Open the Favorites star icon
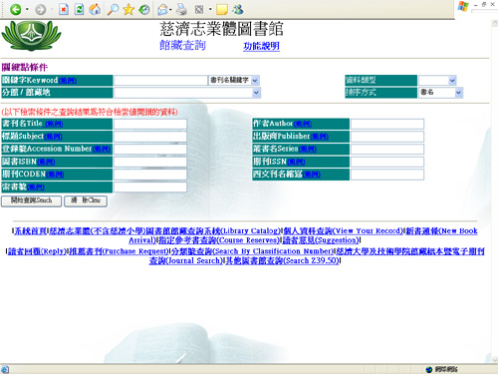 pyautogui.click(x=128, y=9)
